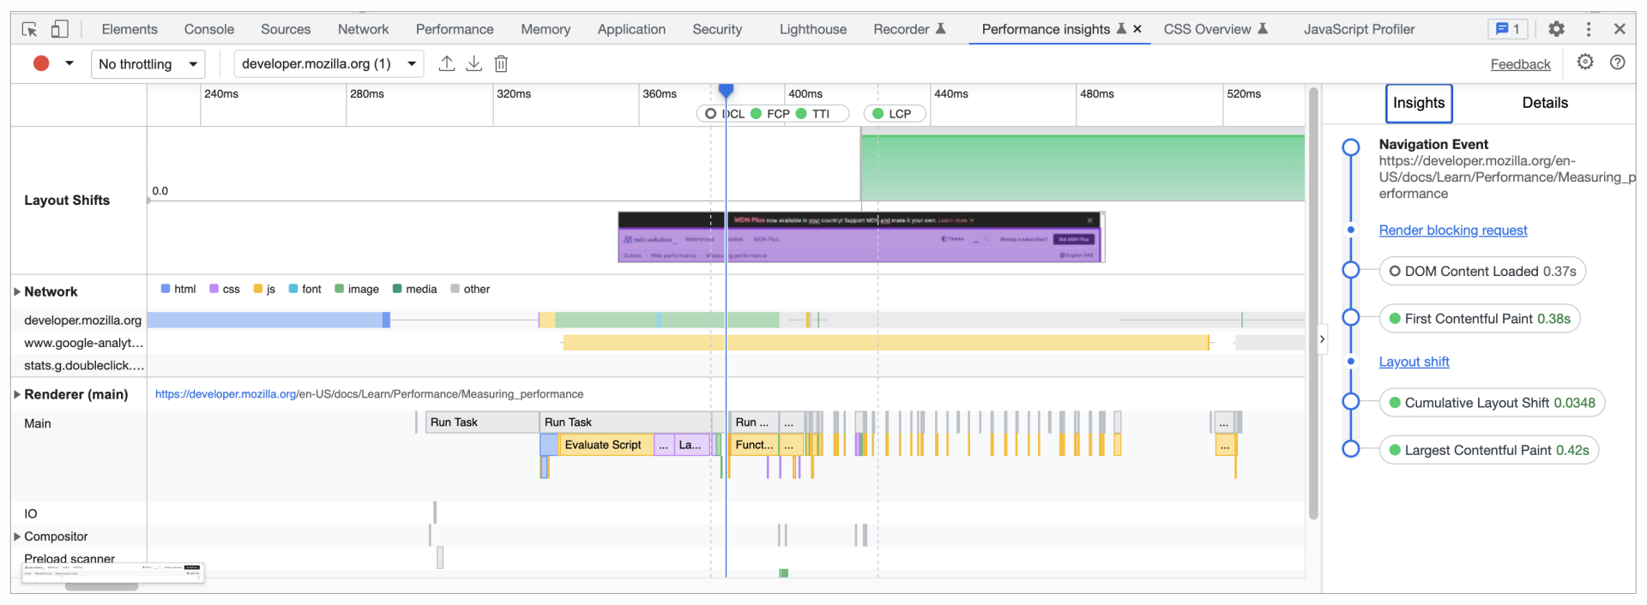Expand the Renderer (main) track
This screenshot has width=1647, height=605.
tap(17, 394)
